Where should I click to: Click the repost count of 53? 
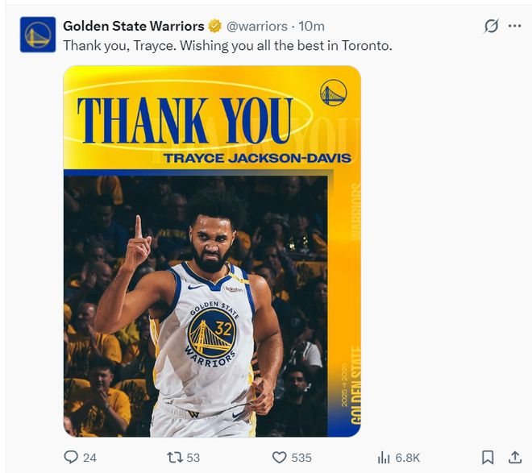coord(193,457)
